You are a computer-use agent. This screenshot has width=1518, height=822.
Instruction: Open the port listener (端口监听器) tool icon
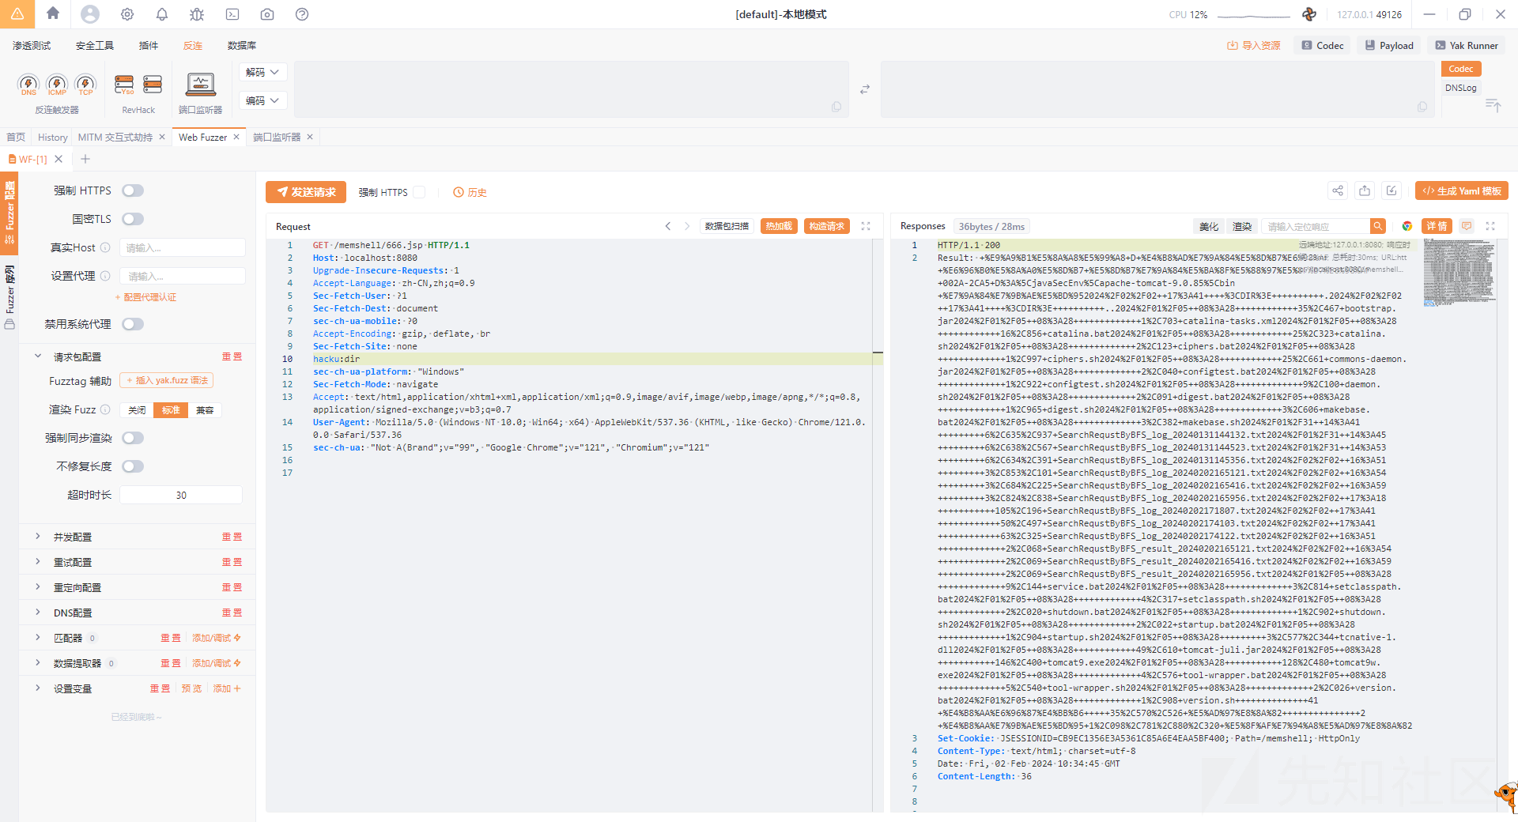(200, 85)
